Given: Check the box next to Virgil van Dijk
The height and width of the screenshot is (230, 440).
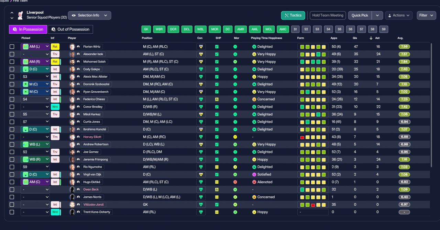Looking at the screenshot, I should (x=12, y=174).
